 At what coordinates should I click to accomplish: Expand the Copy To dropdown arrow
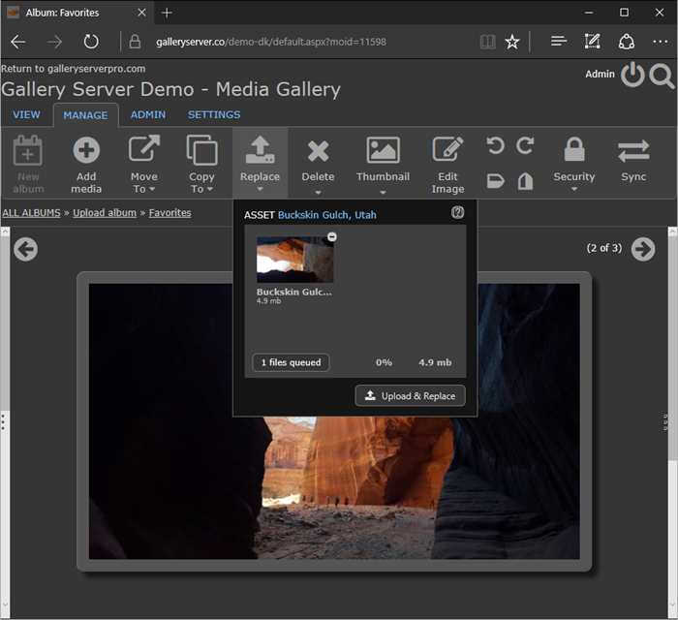[x=210, y=189]
